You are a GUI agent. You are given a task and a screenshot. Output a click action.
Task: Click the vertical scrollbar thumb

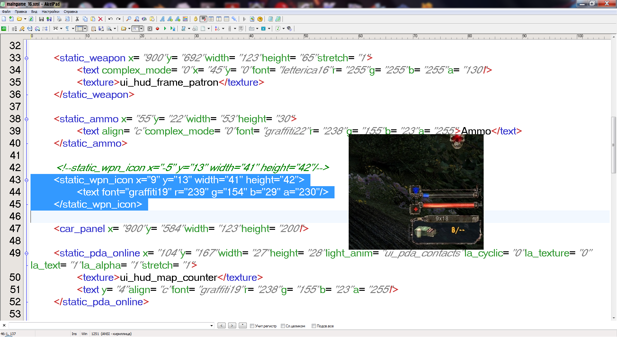click(614, 144)
